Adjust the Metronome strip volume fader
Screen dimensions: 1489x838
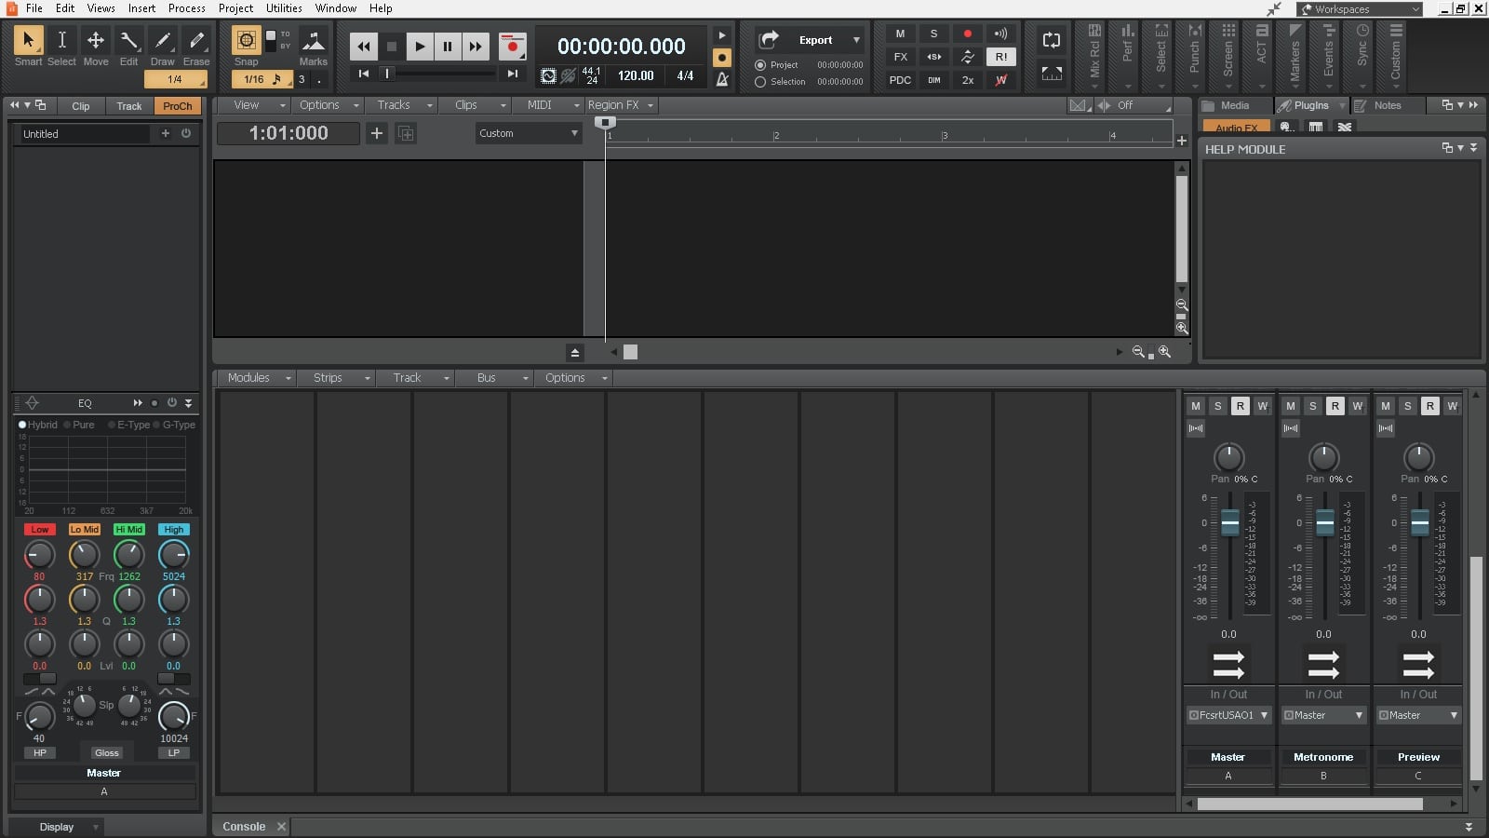1325,522
